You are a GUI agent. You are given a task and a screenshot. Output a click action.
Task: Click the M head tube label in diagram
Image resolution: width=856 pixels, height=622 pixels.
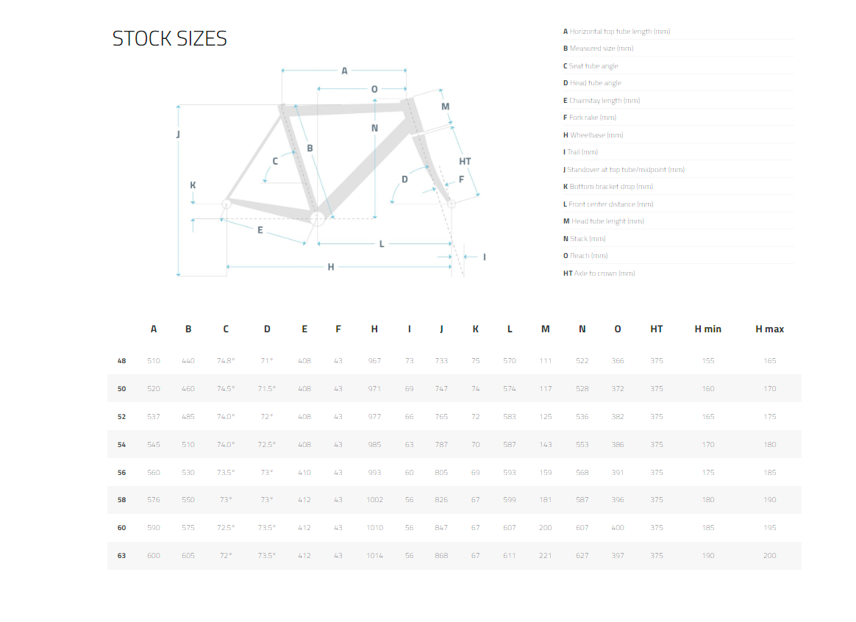pos(446,107)
